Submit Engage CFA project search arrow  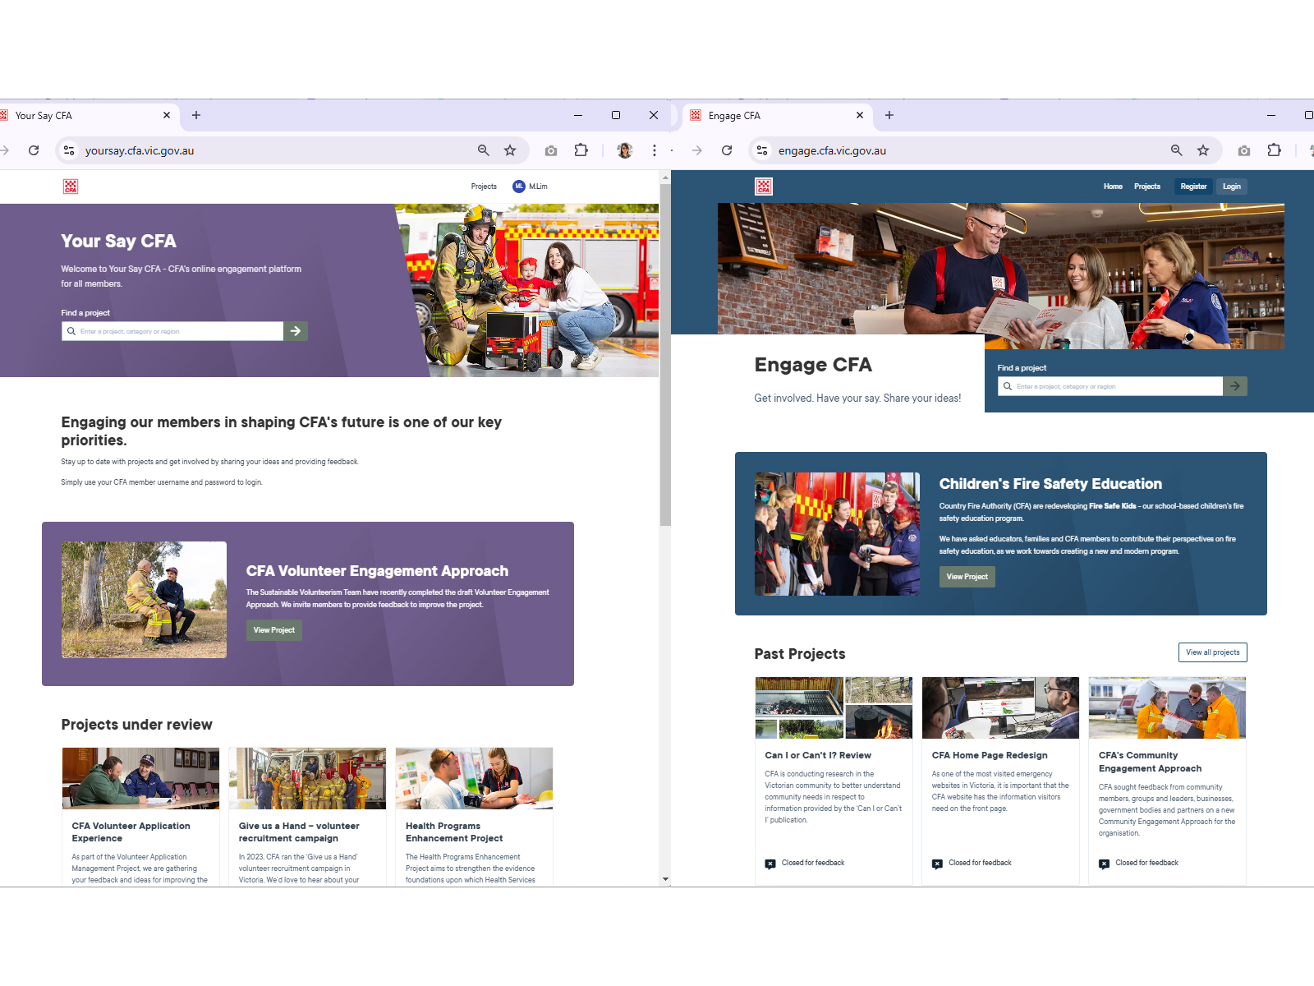click(x=1235, y=386)
